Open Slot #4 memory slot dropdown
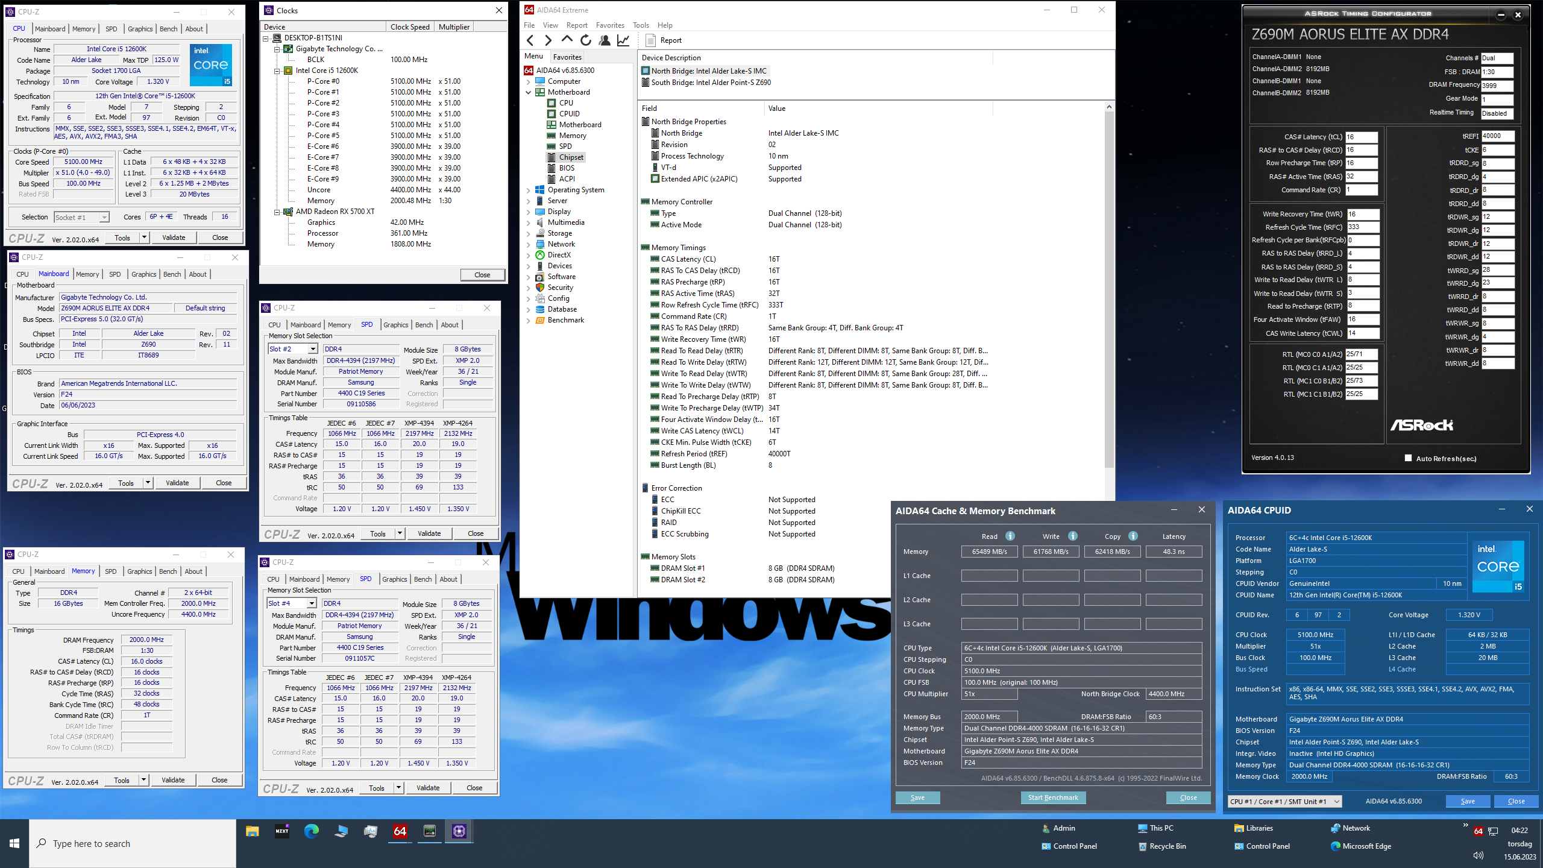 pyautogui.click(x=312, y=603)
